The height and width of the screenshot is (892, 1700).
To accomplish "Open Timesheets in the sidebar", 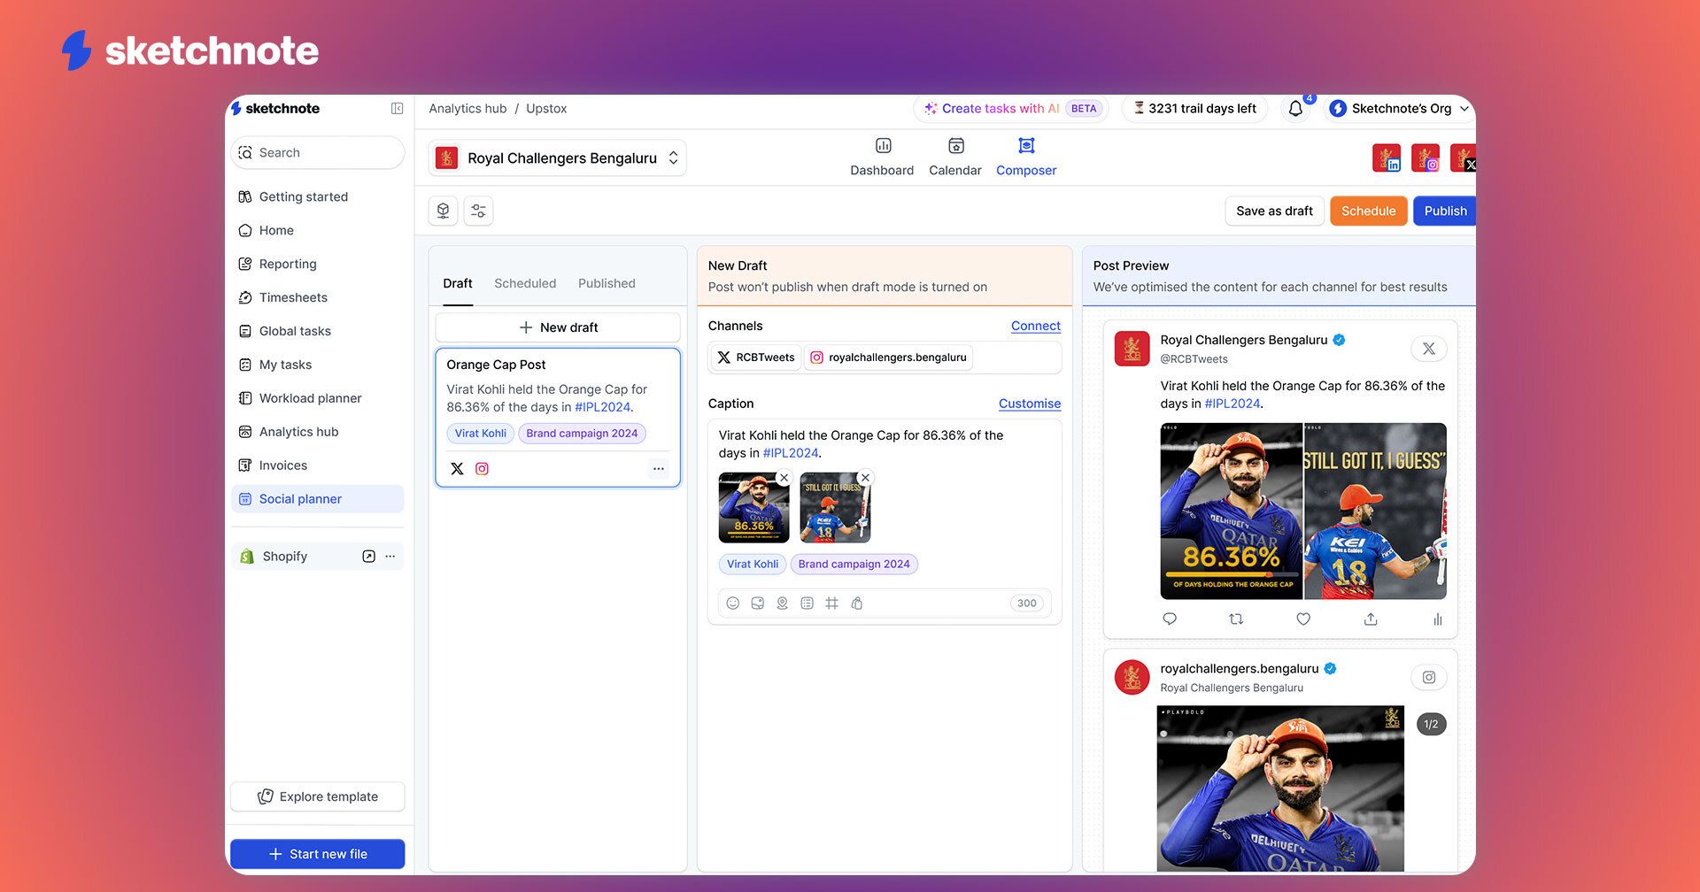I will (x=317, y=297).
